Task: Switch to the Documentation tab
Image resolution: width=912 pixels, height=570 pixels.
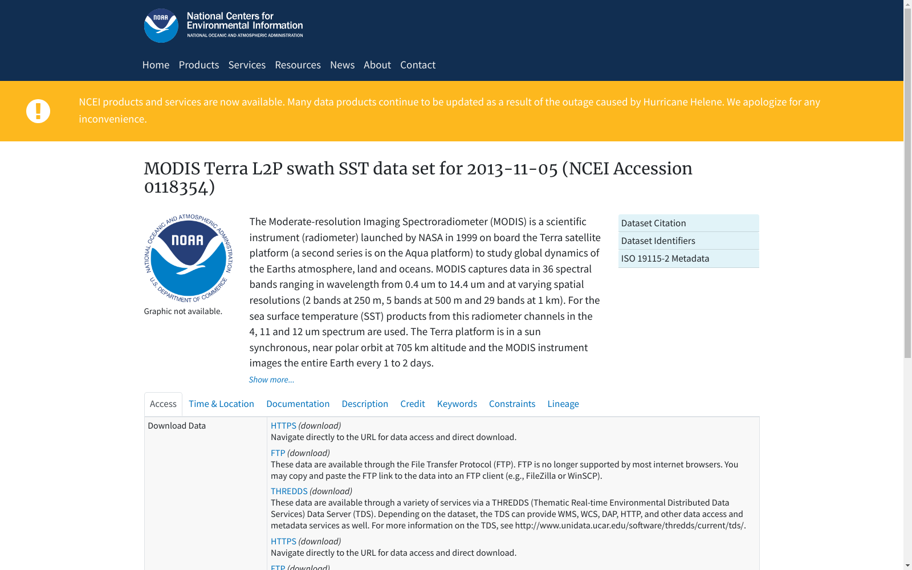Action: [298, 404]
